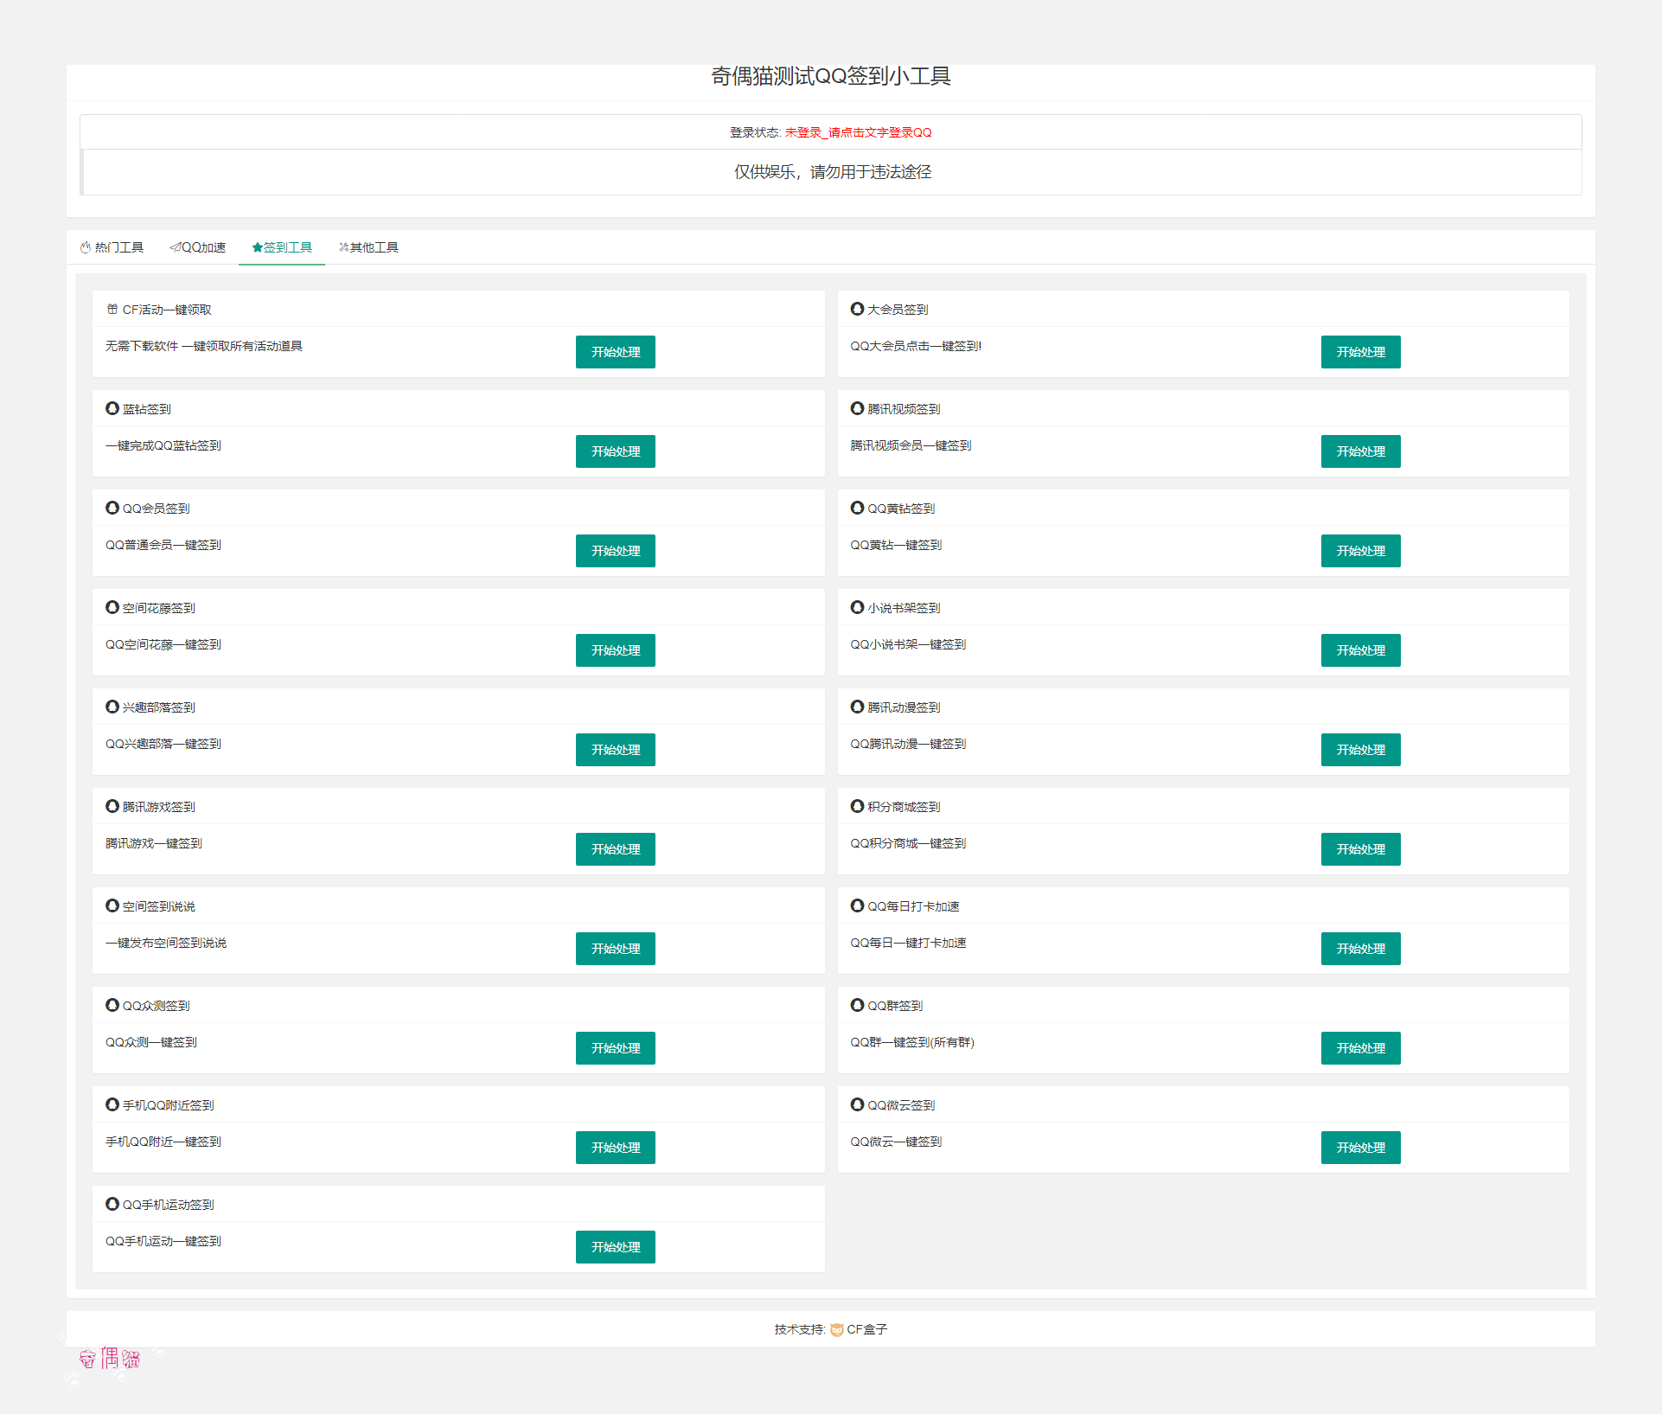Switch to the QQ加速 tab
The image size is (1662, 1414).
197,247
